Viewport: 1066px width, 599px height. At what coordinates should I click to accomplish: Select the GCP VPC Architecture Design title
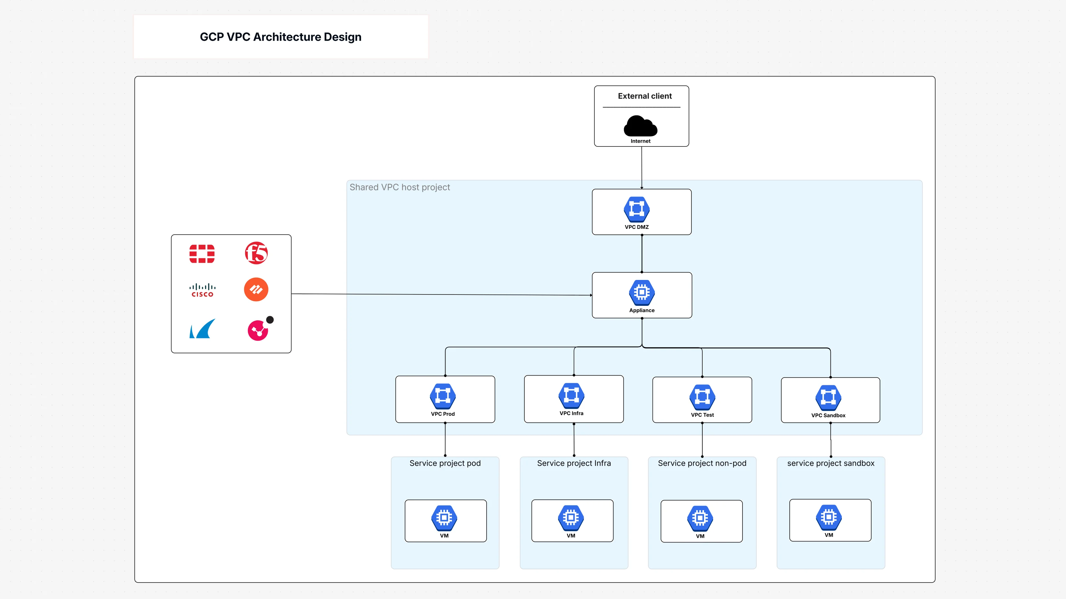(280, 37)
